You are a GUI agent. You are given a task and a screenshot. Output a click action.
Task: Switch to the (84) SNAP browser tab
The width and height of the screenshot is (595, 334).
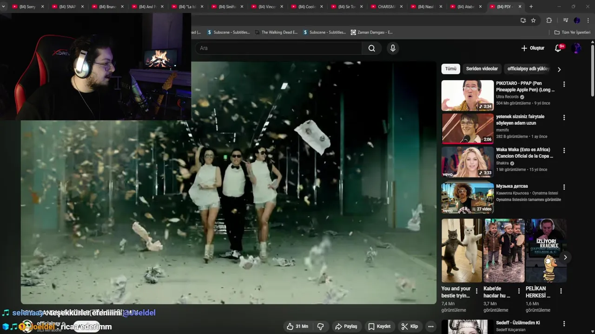pos(67,6)
